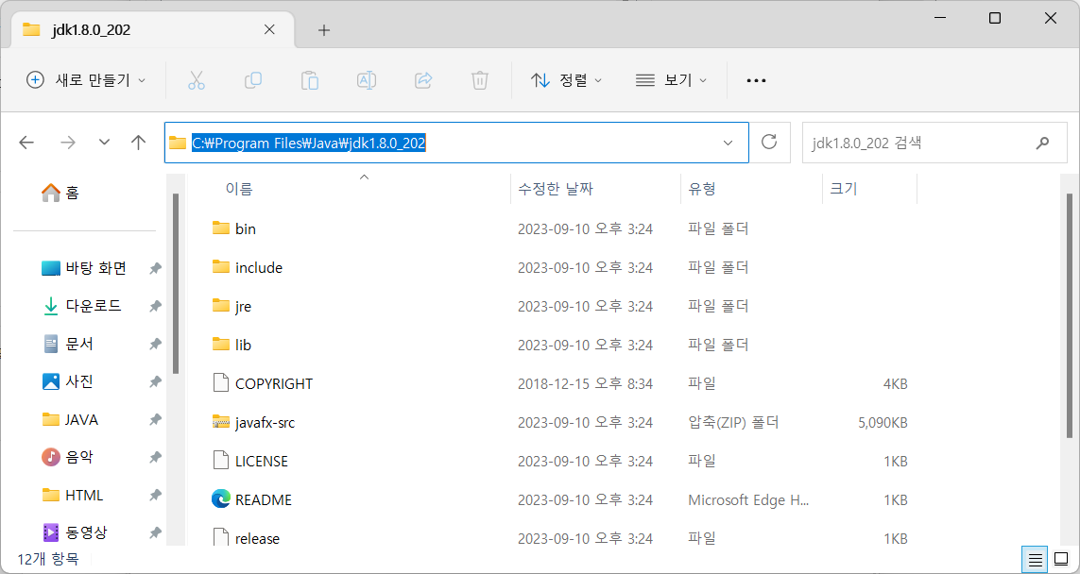Open 문서 in sidebar
1080x574 pixels.
tap(67, 344)
